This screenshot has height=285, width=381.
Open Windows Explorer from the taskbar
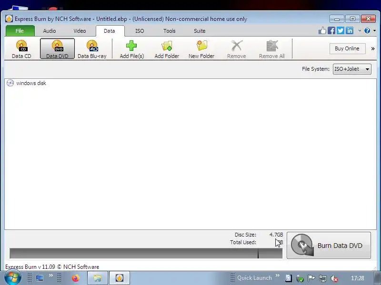tap(98, 278)
